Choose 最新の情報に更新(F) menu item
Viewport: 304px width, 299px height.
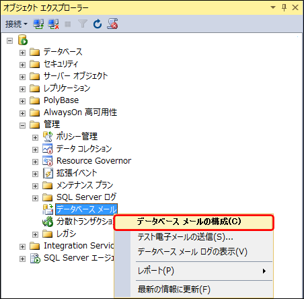(x=194, y=290)
